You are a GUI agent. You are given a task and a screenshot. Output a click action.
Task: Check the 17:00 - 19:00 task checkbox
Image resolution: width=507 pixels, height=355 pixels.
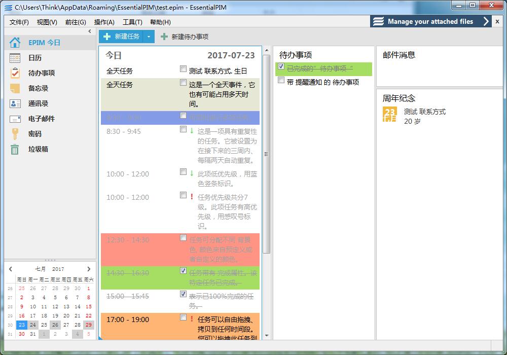183,317
